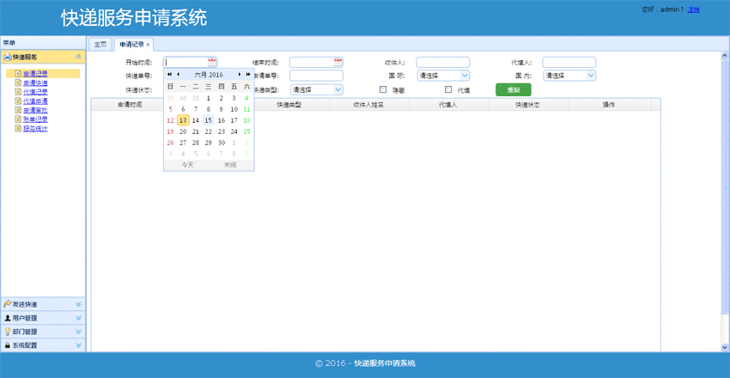
Task: Select day 15 in the calendar
Action: click(208, 120)
